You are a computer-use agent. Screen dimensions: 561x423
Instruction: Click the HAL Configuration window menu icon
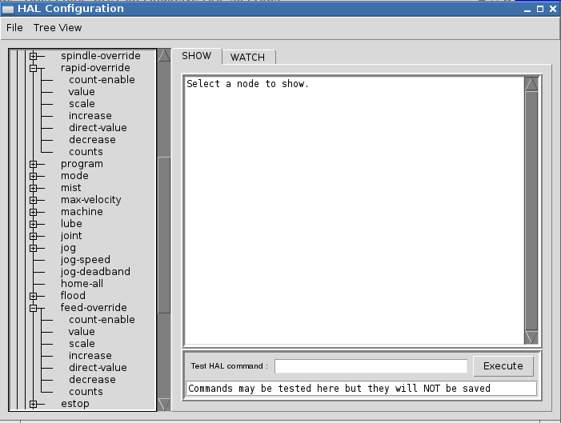click(8, 9)
